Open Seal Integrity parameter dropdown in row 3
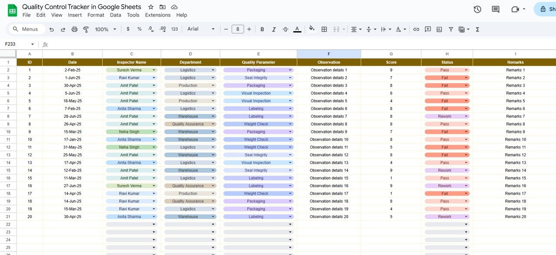Viewport: 556px width, 255px height. (x=290, y=78)
